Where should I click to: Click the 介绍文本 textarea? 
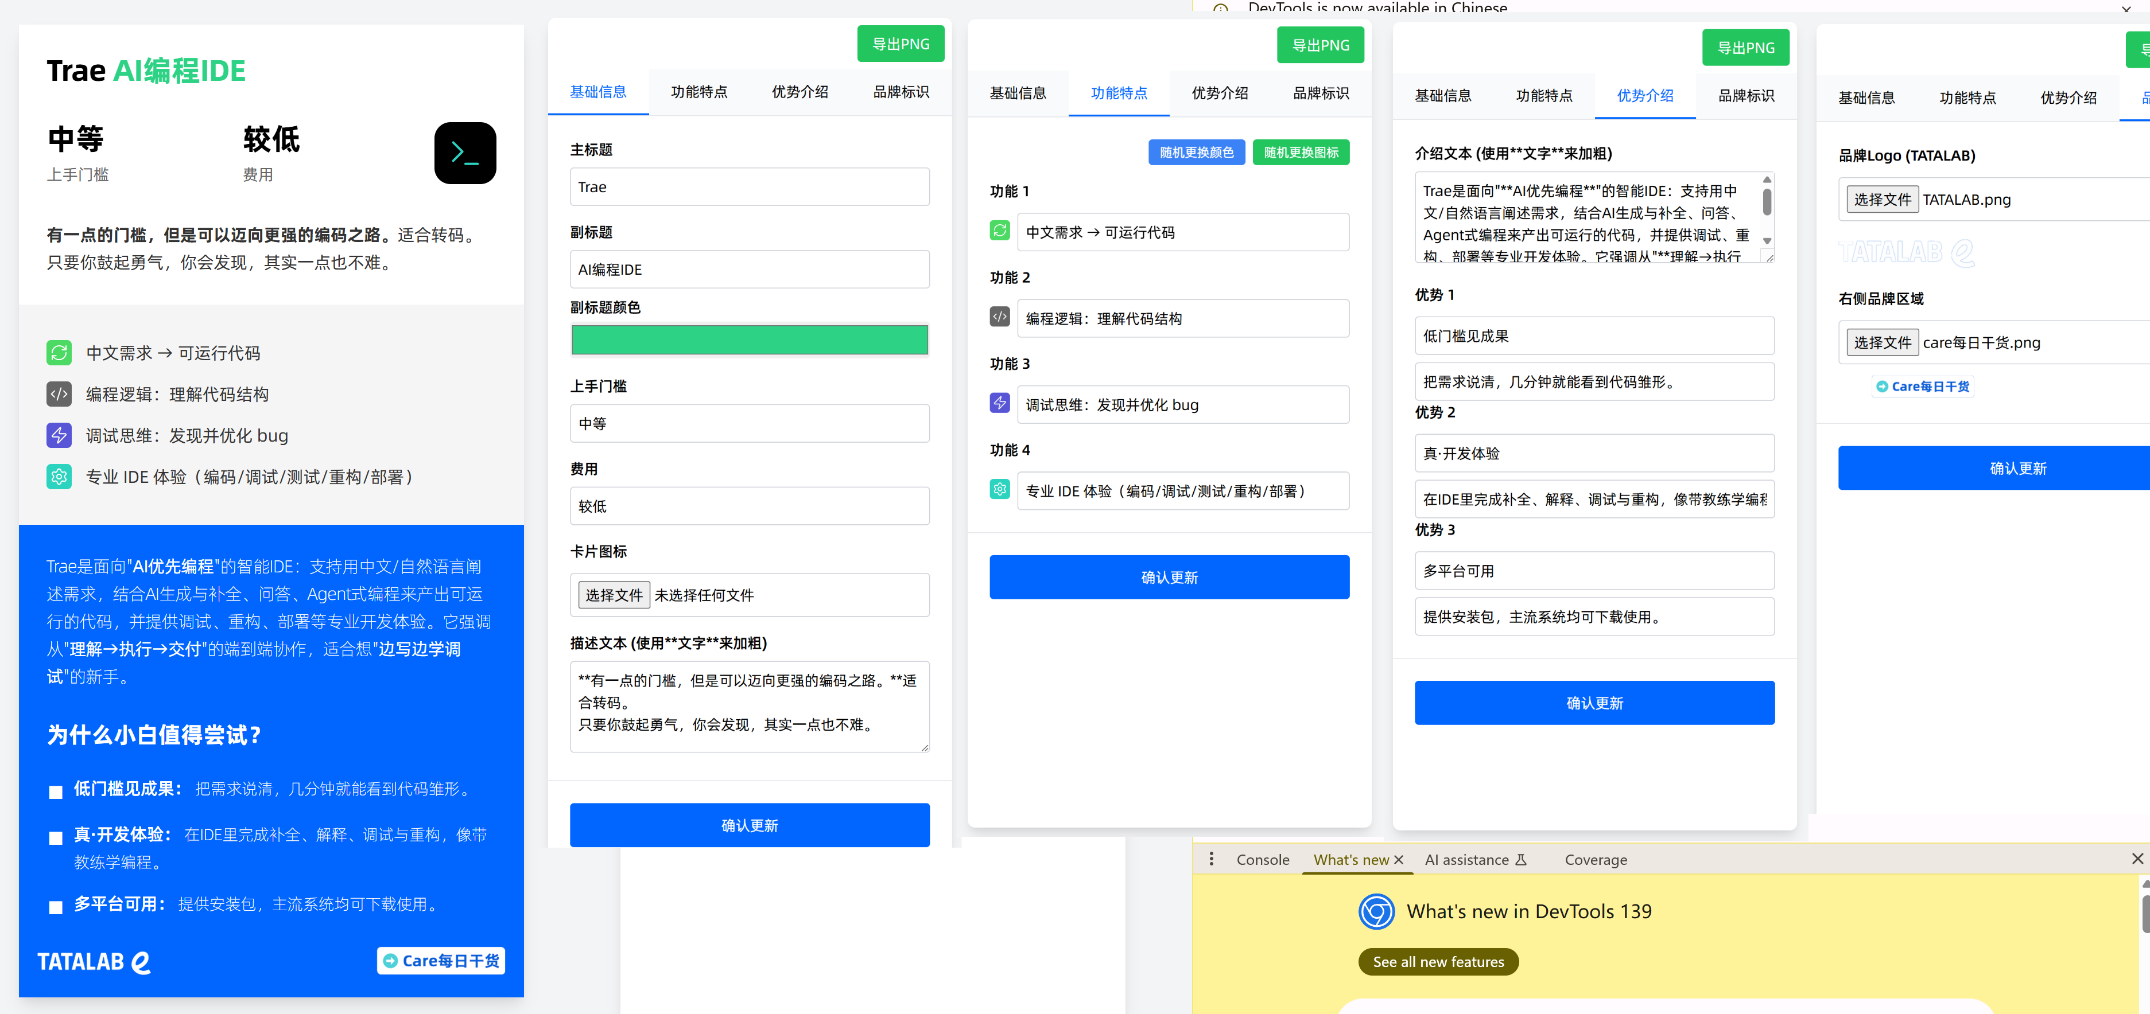(x=1594, y=217)
